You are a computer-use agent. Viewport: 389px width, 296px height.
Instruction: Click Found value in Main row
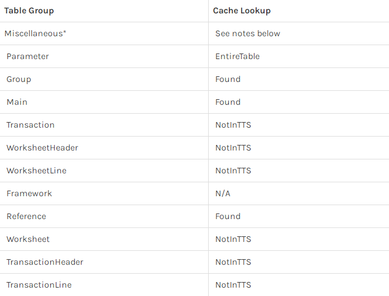(x=228, y=102)
